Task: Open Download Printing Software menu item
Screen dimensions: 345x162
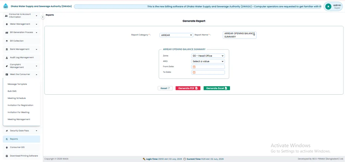Action: pos(22,156)
